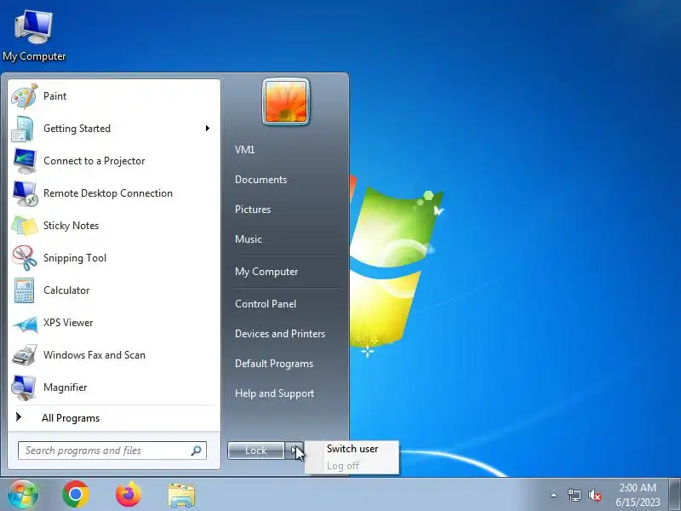This screenshot has height=511, width=681.
Task: Open Windows Fax and Scan icon
Action: click(25, 355)
